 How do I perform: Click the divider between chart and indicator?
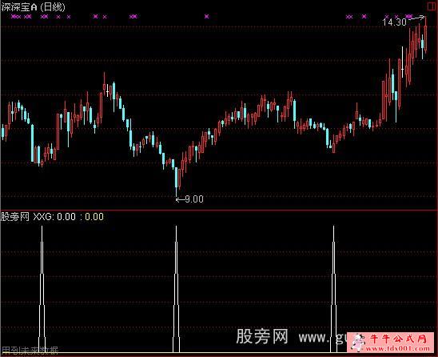tap(219, 210)
